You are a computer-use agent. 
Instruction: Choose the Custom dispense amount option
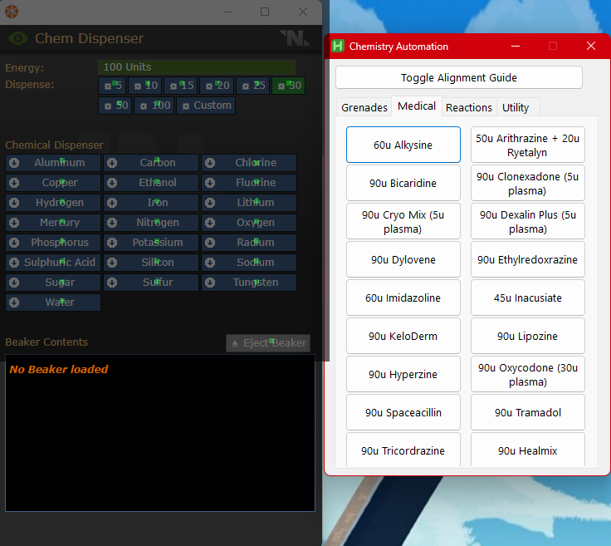tap(206, 106)
